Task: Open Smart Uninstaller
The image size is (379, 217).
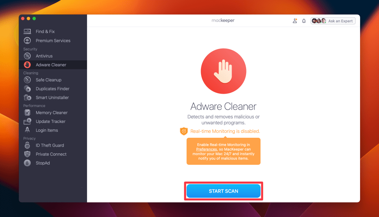Action: [x=53, y=97]
